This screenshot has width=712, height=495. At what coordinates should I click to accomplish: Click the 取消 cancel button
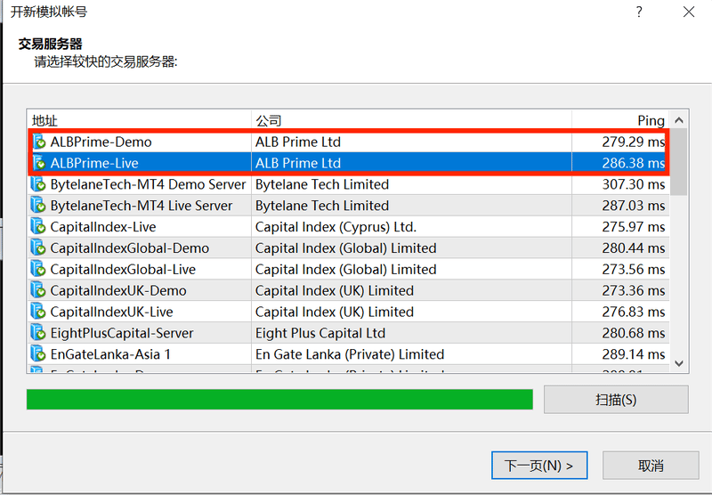point(651,466)
